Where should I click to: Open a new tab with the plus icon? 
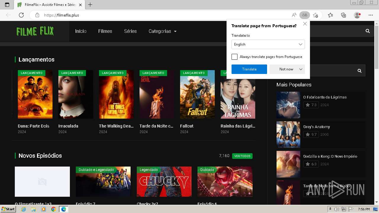90,5
